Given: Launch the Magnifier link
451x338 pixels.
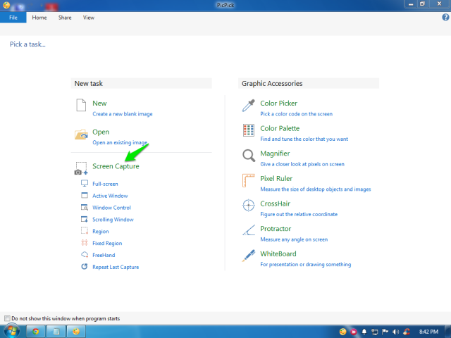Looking at the screenshot, I should pyautogui.click(x=275, y=154).
